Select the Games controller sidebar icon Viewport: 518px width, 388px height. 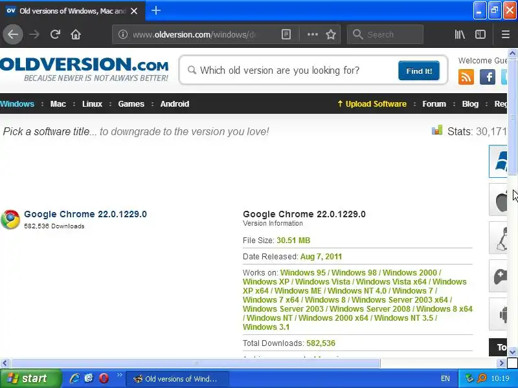pyautogui.click(x=498, y=276)
